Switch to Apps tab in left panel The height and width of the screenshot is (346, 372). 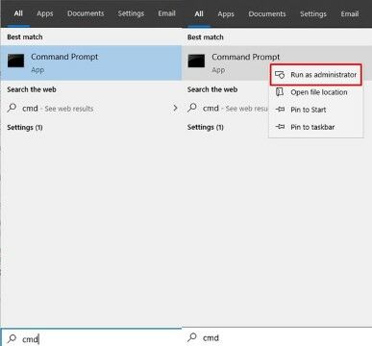tap(45, 13)
